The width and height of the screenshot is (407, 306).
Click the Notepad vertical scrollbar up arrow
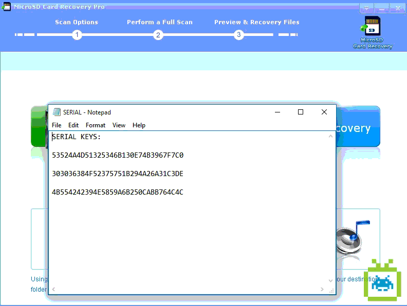331,136
